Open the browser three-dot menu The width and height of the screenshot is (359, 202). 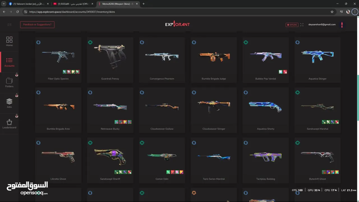click(355, 12)
